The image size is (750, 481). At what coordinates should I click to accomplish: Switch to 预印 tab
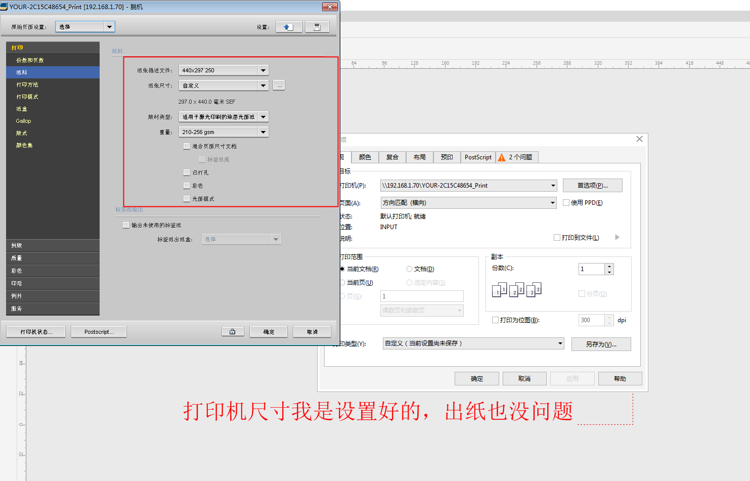click(447, 157)
